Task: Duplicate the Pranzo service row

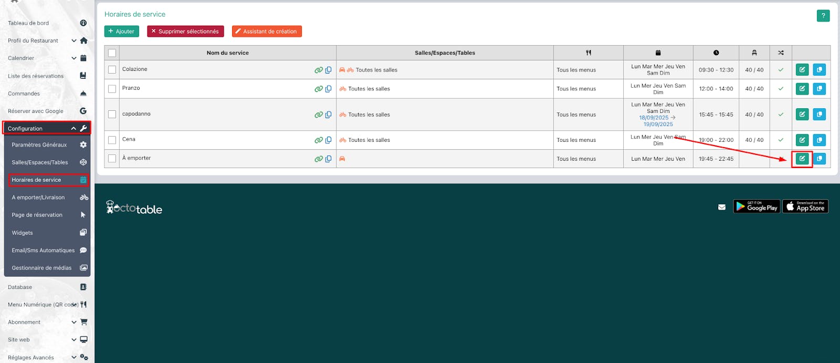Action: point(819,89)
